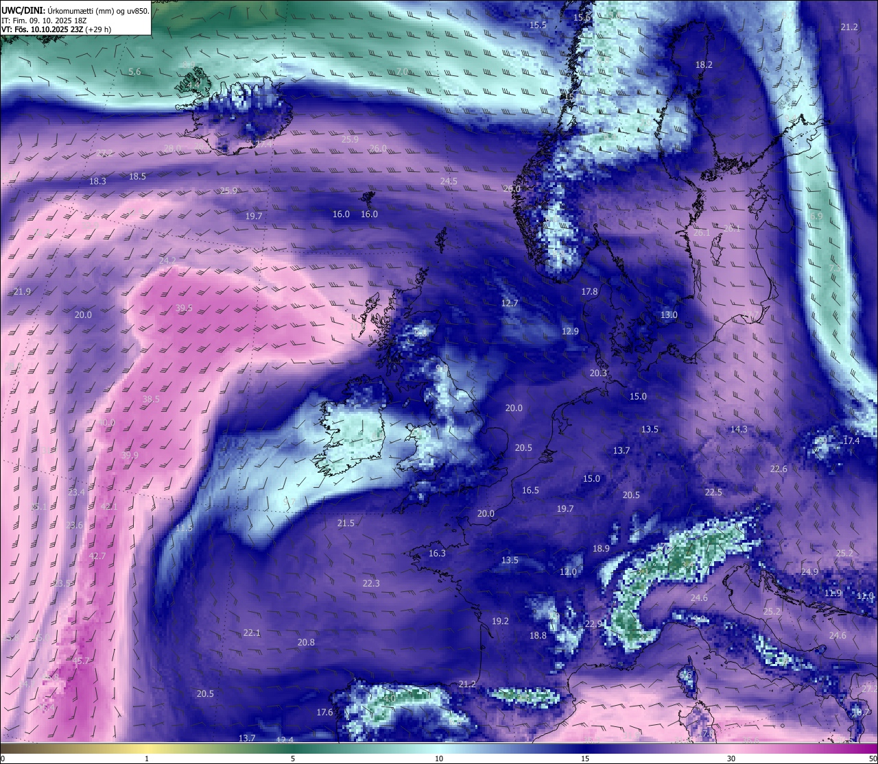
Task: Select the 14.3 map value
Action: point(739,430)
